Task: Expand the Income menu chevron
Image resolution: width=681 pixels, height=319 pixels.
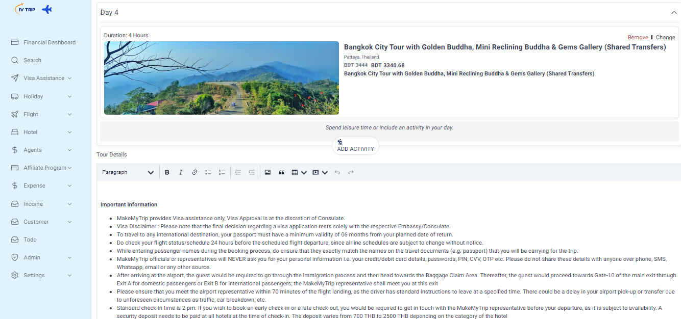Action: [x=69, y=204]
